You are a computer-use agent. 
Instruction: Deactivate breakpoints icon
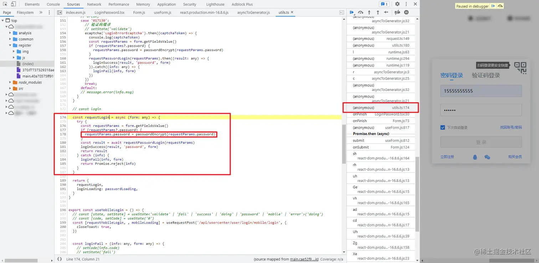coord(397,12)
